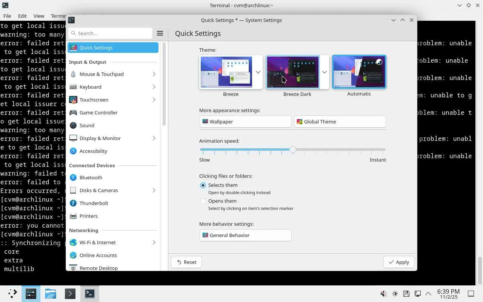The height and width of the screenshot is (302, 483).
Task: Open the Bluetooth settings page
Action: click(113, 177)
